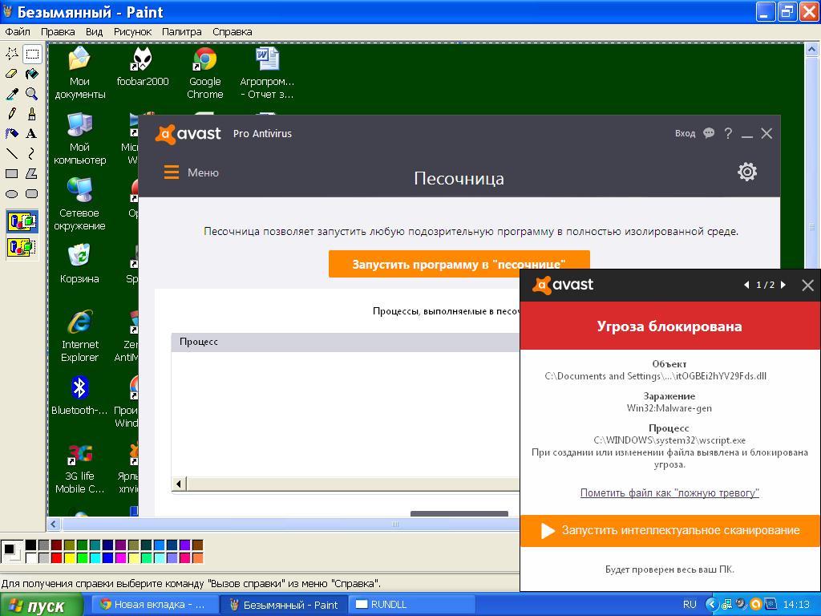Open the Справка menu
The width and height of the screenshot is (821, 616).
[232, 32]
